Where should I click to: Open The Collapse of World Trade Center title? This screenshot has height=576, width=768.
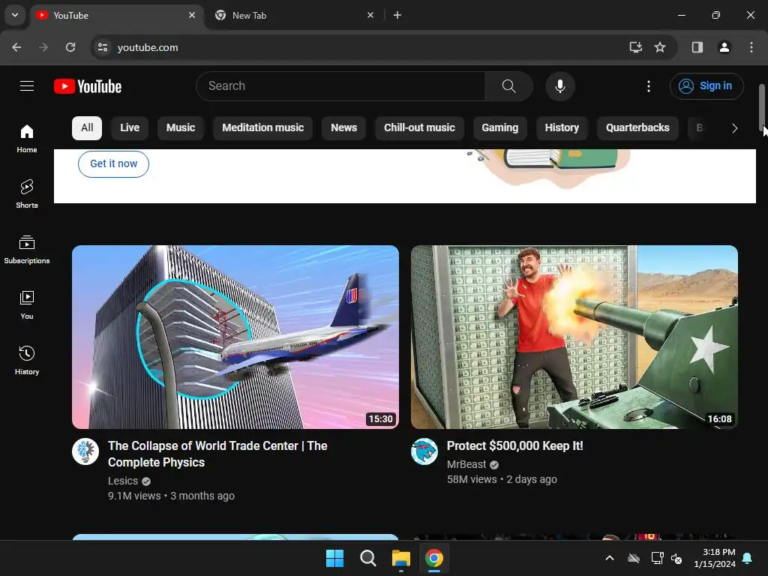(x=217, y=454)
